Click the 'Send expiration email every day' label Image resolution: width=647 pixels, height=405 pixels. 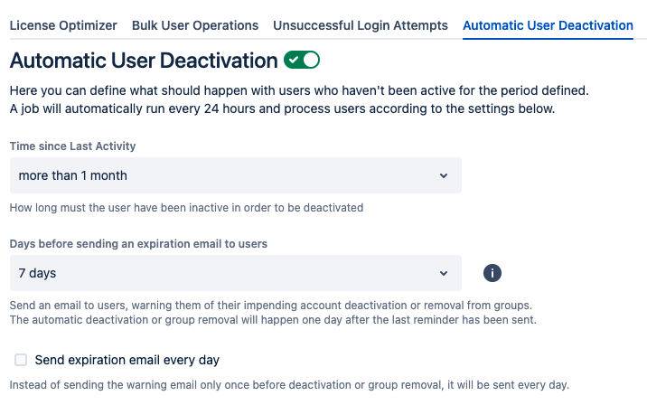[127, 360]
